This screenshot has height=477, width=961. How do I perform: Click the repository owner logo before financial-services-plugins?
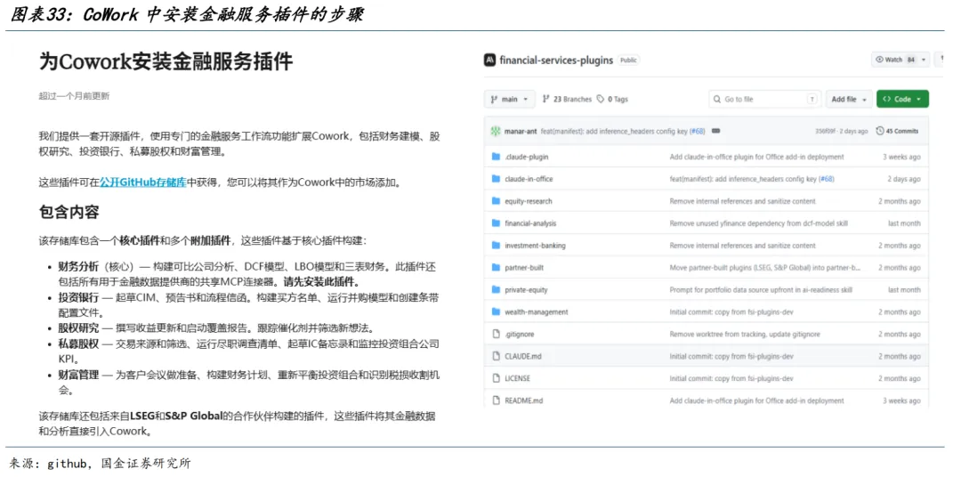click(x=489, y=61)
